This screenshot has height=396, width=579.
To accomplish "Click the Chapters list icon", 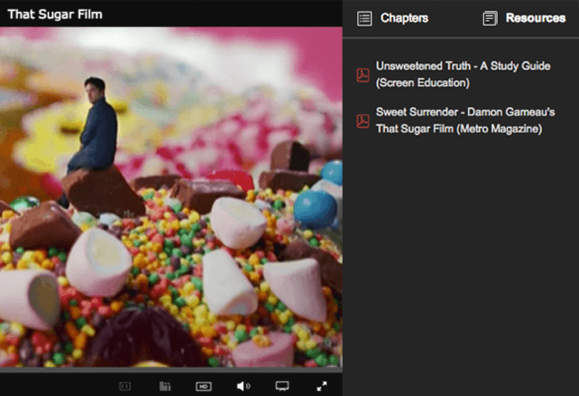I will (364, 18).
